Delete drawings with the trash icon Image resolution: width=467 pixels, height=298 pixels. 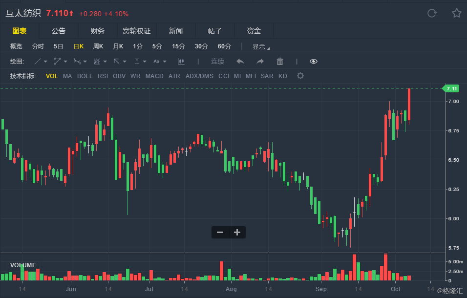pos(280,62)
